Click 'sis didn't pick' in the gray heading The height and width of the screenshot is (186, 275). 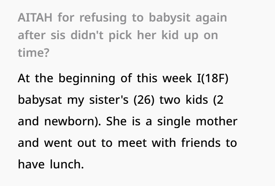click(x=91, y=35)
